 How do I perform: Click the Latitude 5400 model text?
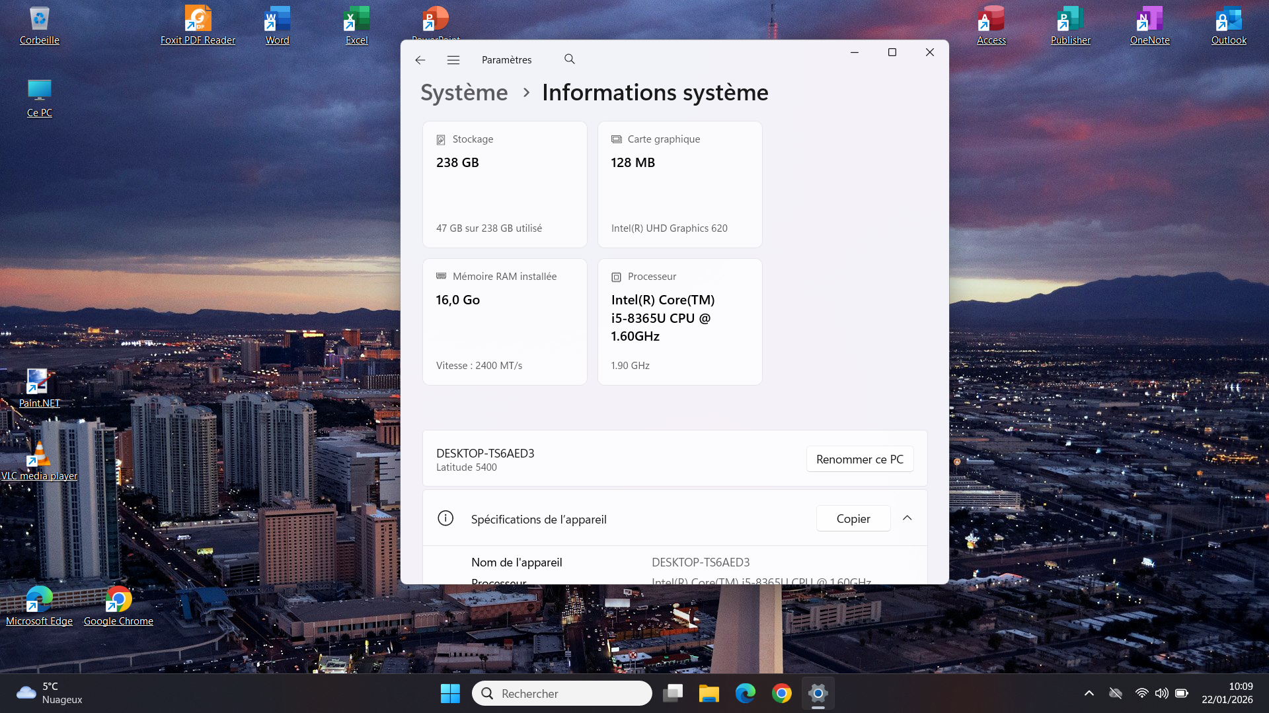click(467, 467)
